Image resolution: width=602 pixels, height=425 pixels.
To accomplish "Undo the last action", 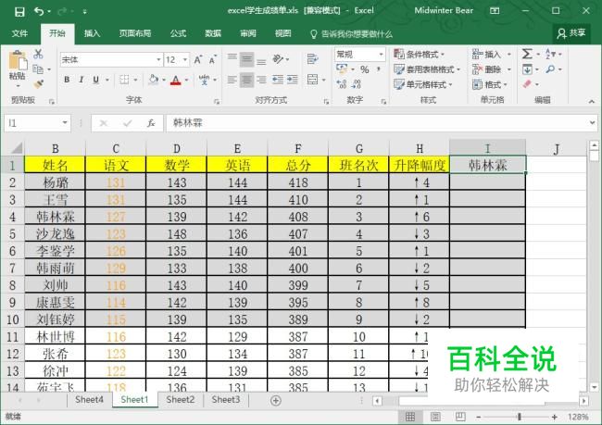I will [39, 11].
